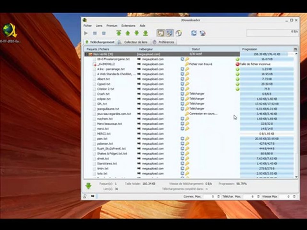Move selection to top with barred up arrow
The height and width of the screenshot is (230, 307).
(x=119, y=33)
